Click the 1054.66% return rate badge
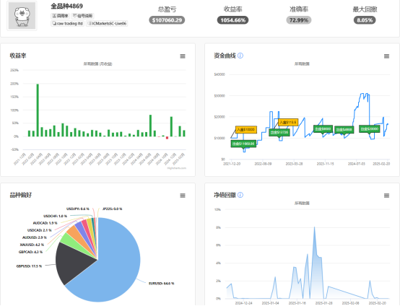 pos(232,20)
